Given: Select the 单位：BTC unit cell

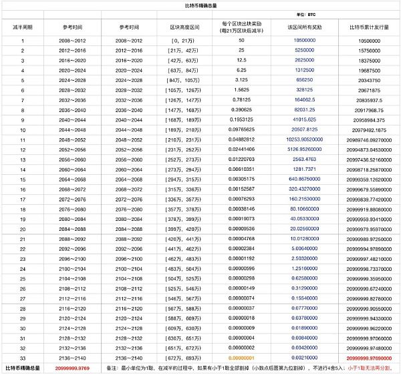Looking at the screenshot, I should coord(307,13).
